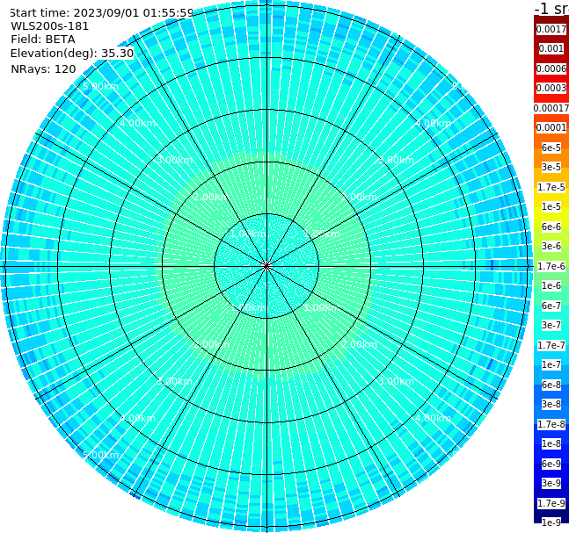Click the lower-right 2.00km range label
Viewport: 569px width, 533px height.
point(360,344)
